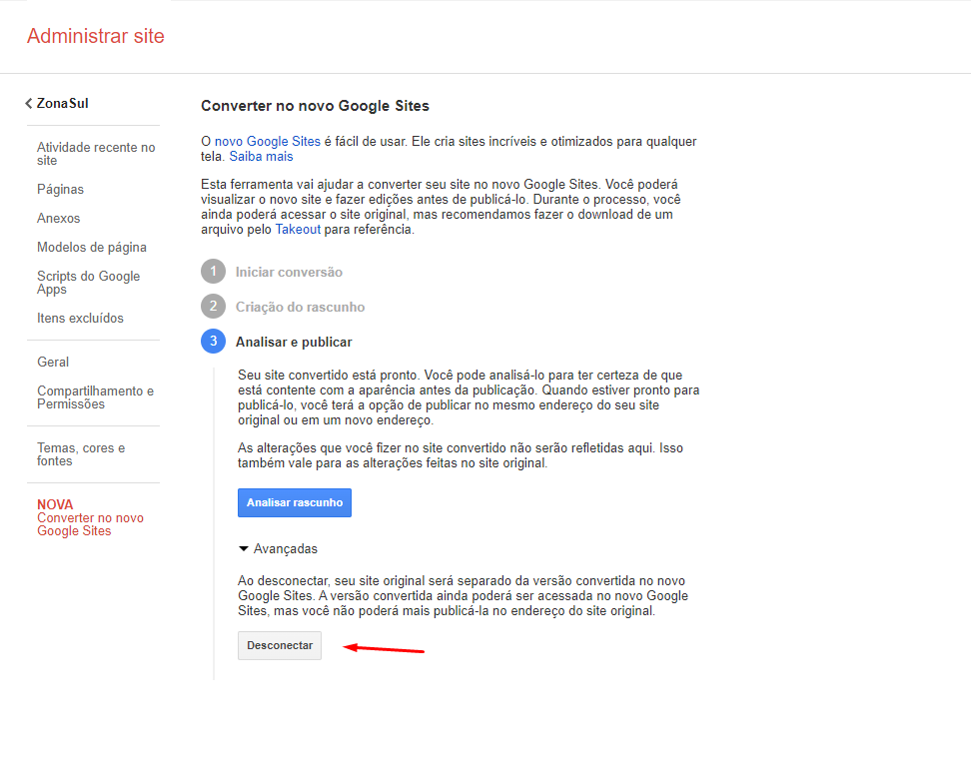Click the novo Google Sites link
The width and height of the screenshot is (971, 777).
pos(268,142)
